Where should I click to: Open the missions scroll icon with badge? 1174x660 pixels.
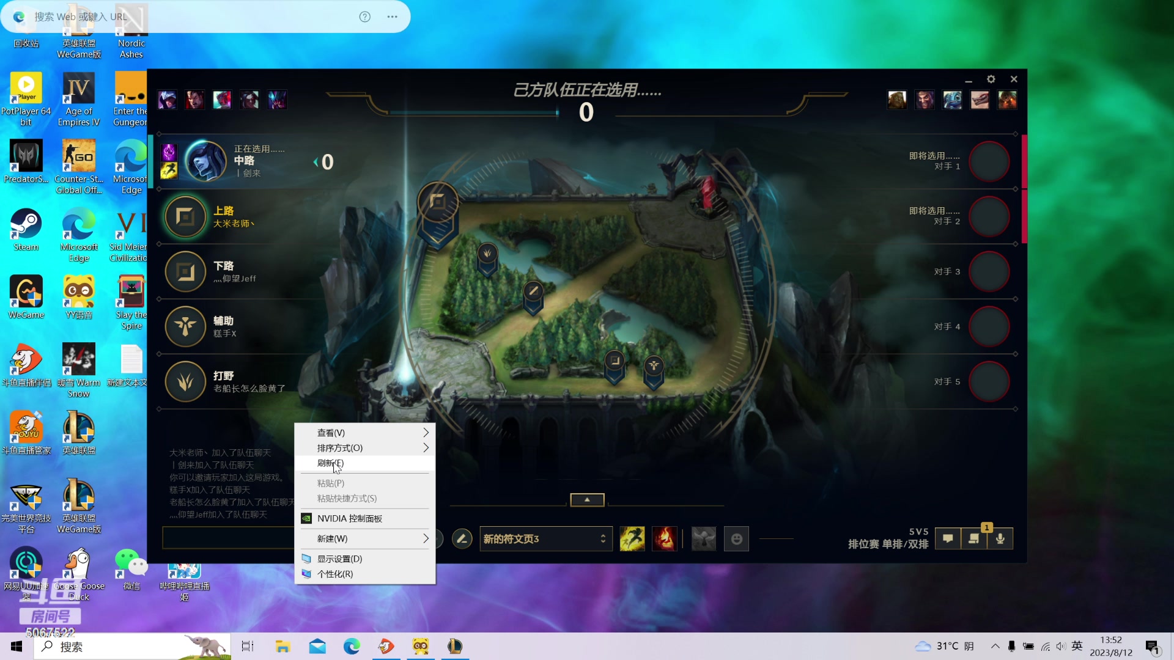pos(974,538)
